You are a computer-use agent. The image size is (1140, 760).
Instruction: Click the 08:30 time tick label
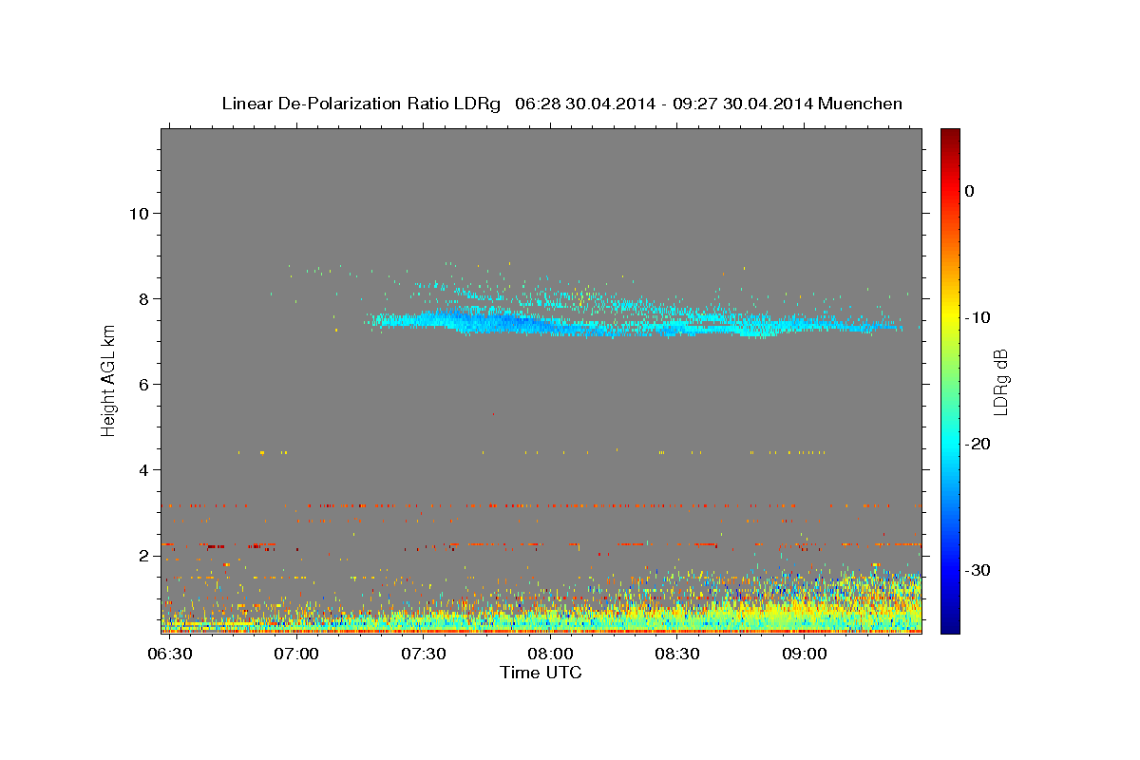pyautogui.click(x=677, y=654)
